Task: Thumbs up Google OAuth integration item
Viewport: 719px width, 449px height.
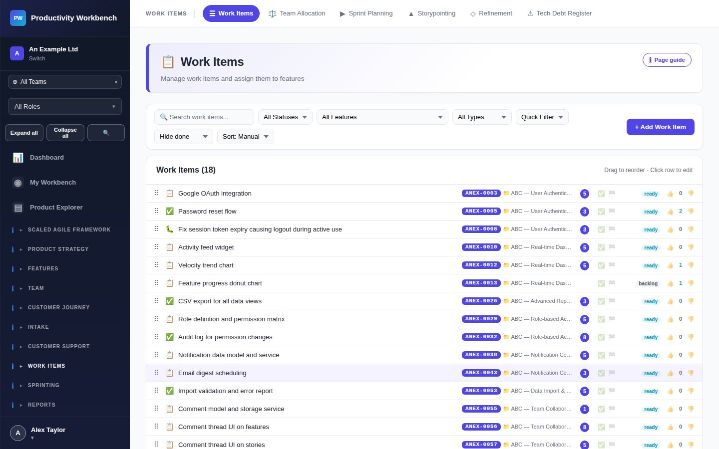Action: tap(670, 194)
